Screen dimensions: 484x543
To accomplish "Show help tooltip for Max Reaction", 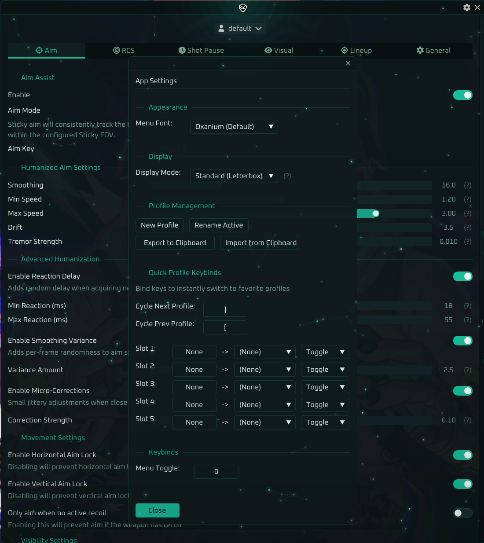I will (468, 320).
